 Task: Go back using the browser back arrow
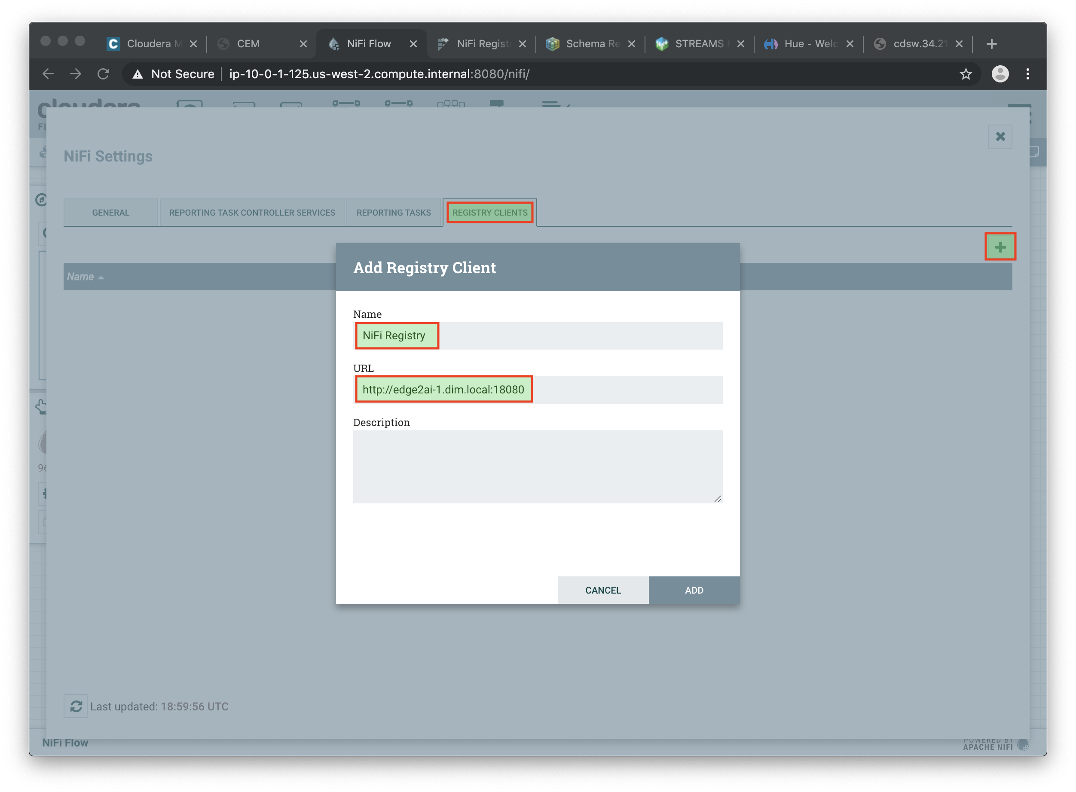(x=49, y=74)
